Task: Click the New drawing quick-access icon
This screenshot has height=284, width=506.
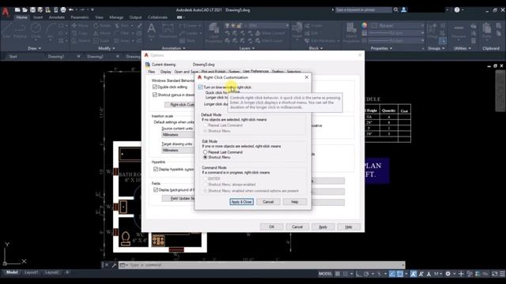Action: tap(17, 10)
